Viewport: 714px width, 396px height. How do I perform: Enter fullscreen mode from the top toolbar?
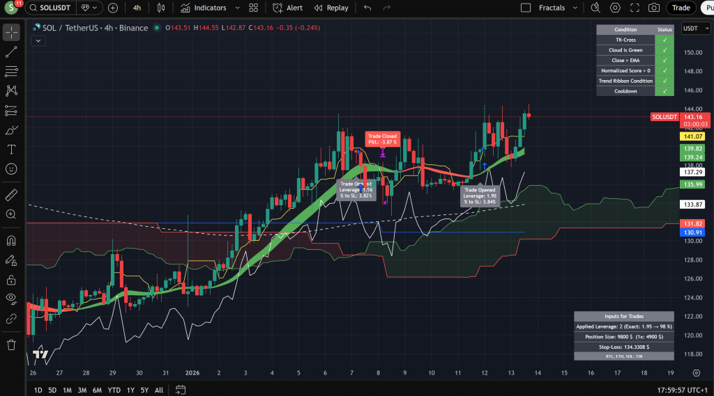click(635, 8)
